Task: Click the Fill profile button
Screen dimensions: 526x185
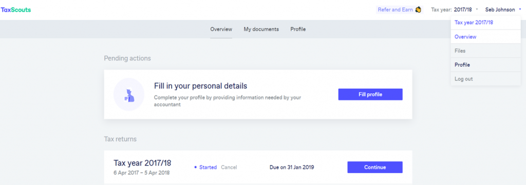Action: (x=370, y=95)
